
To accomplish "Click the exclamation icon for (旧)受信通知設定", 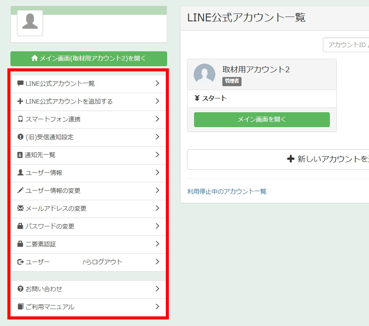I will click(20, 137).
